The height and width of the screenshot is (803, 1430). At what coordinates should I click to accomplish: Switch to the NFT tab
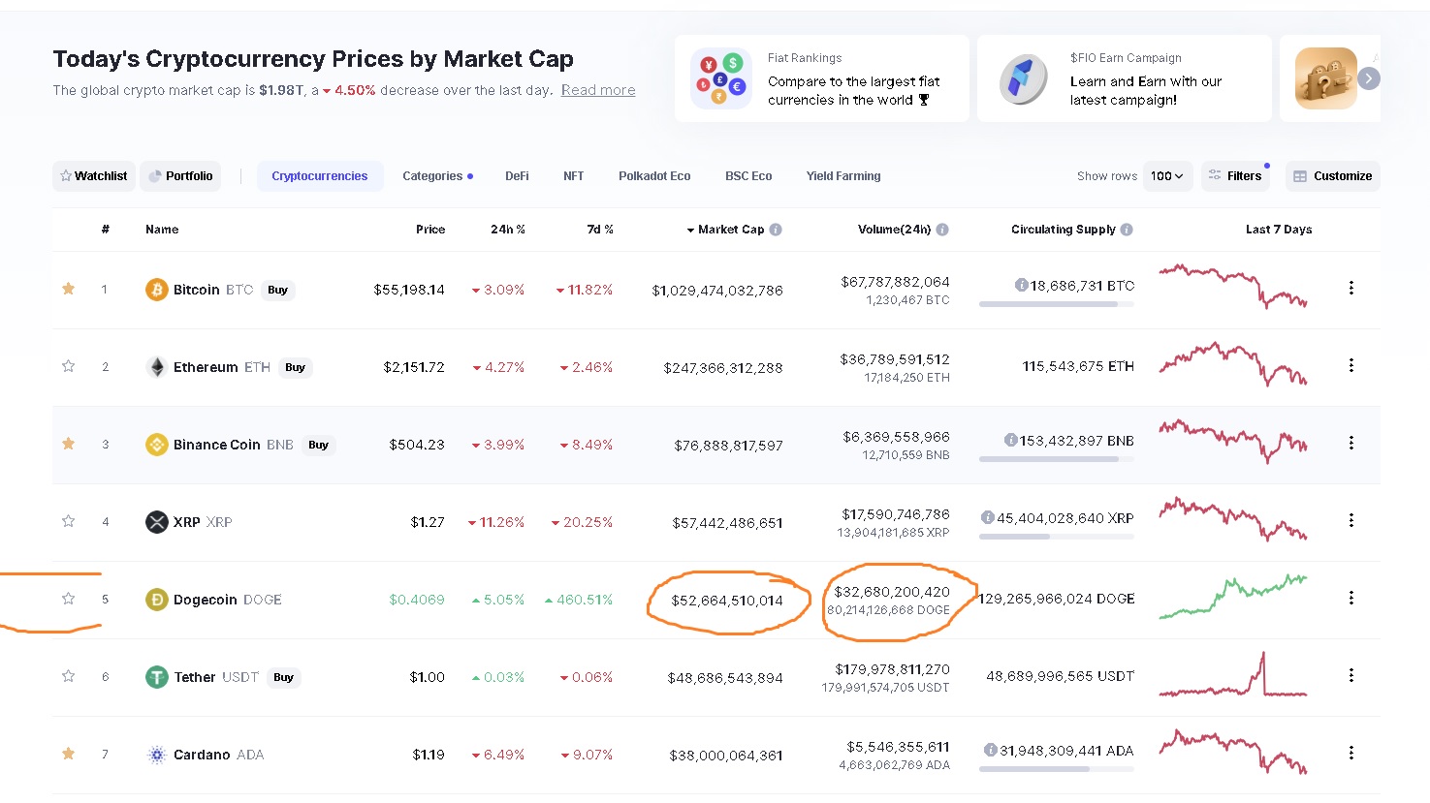574,176
